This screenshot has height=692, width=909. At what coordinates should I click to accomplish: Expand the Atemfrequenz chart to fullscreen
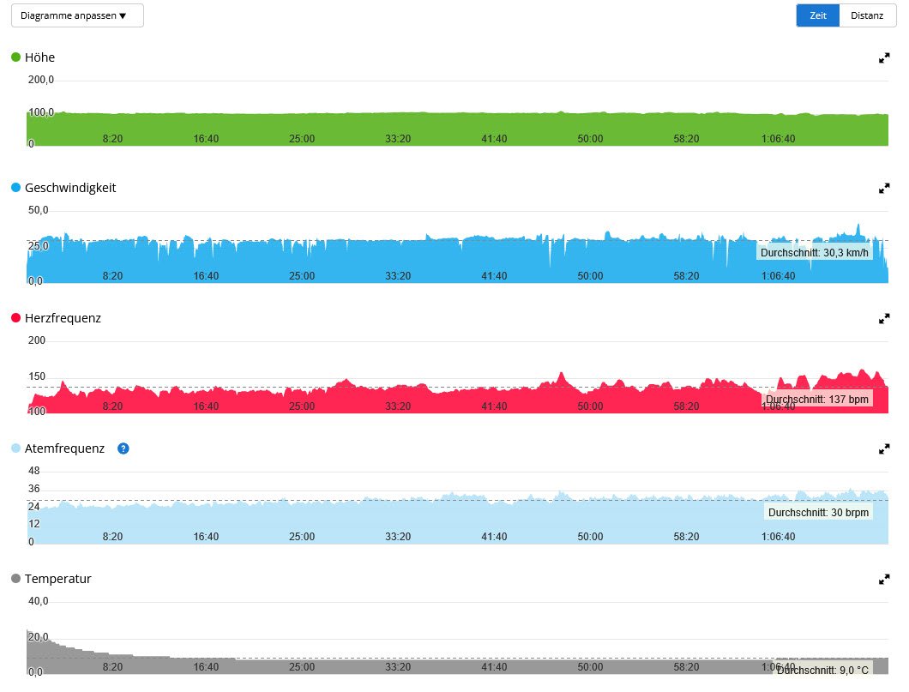[884, 449]
